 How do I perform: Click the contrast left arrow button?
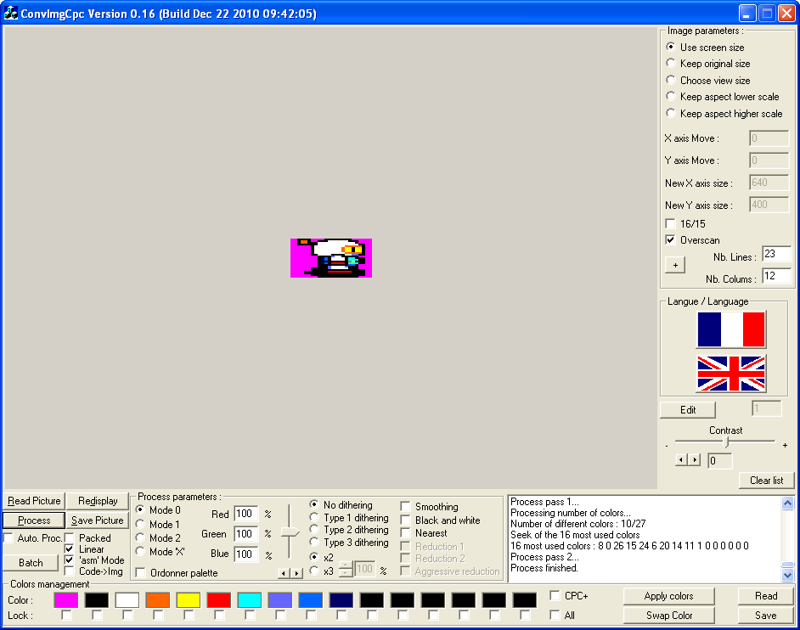tap(681, 459)
